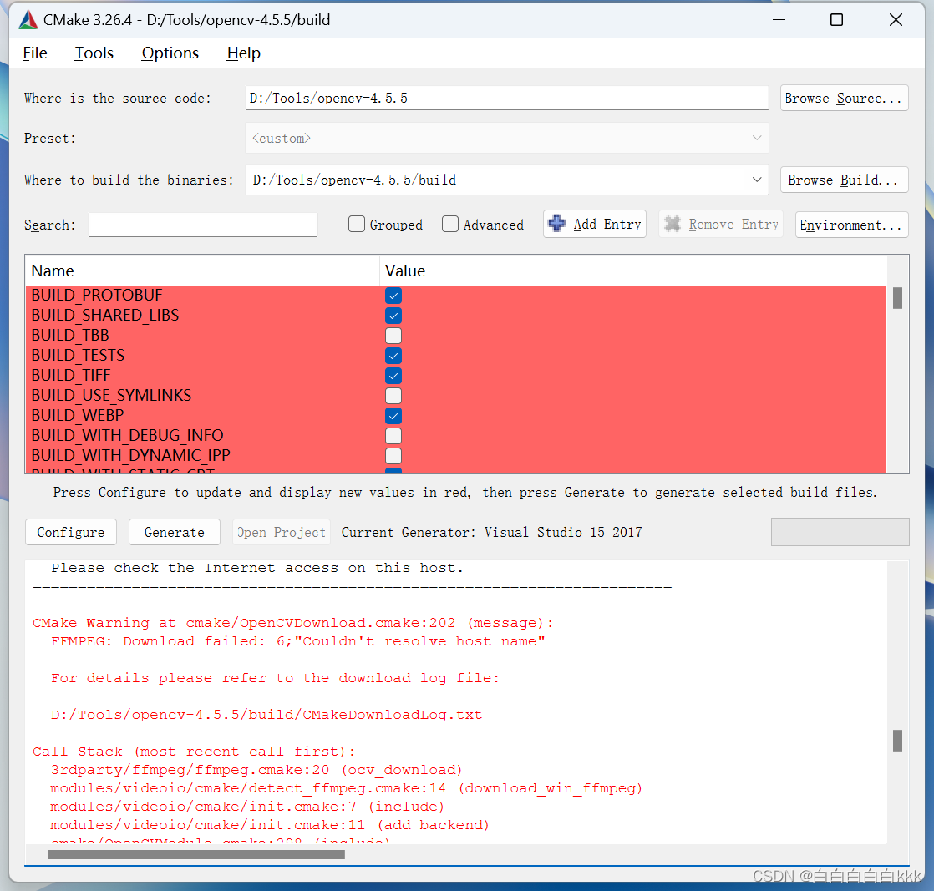Uncheck BUILD_PROTOBUF value checkbox

tap(393, 296)
